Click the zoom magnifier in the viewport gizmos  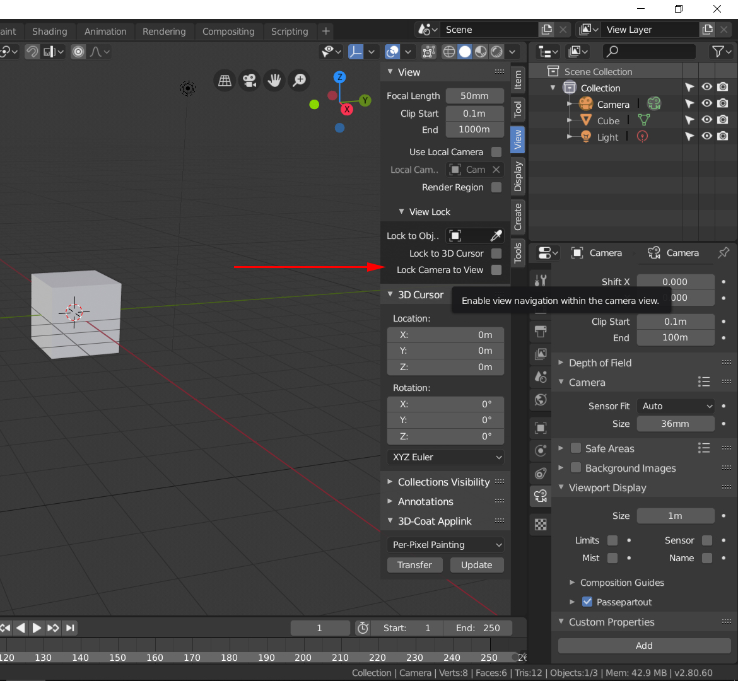point(299,80)
